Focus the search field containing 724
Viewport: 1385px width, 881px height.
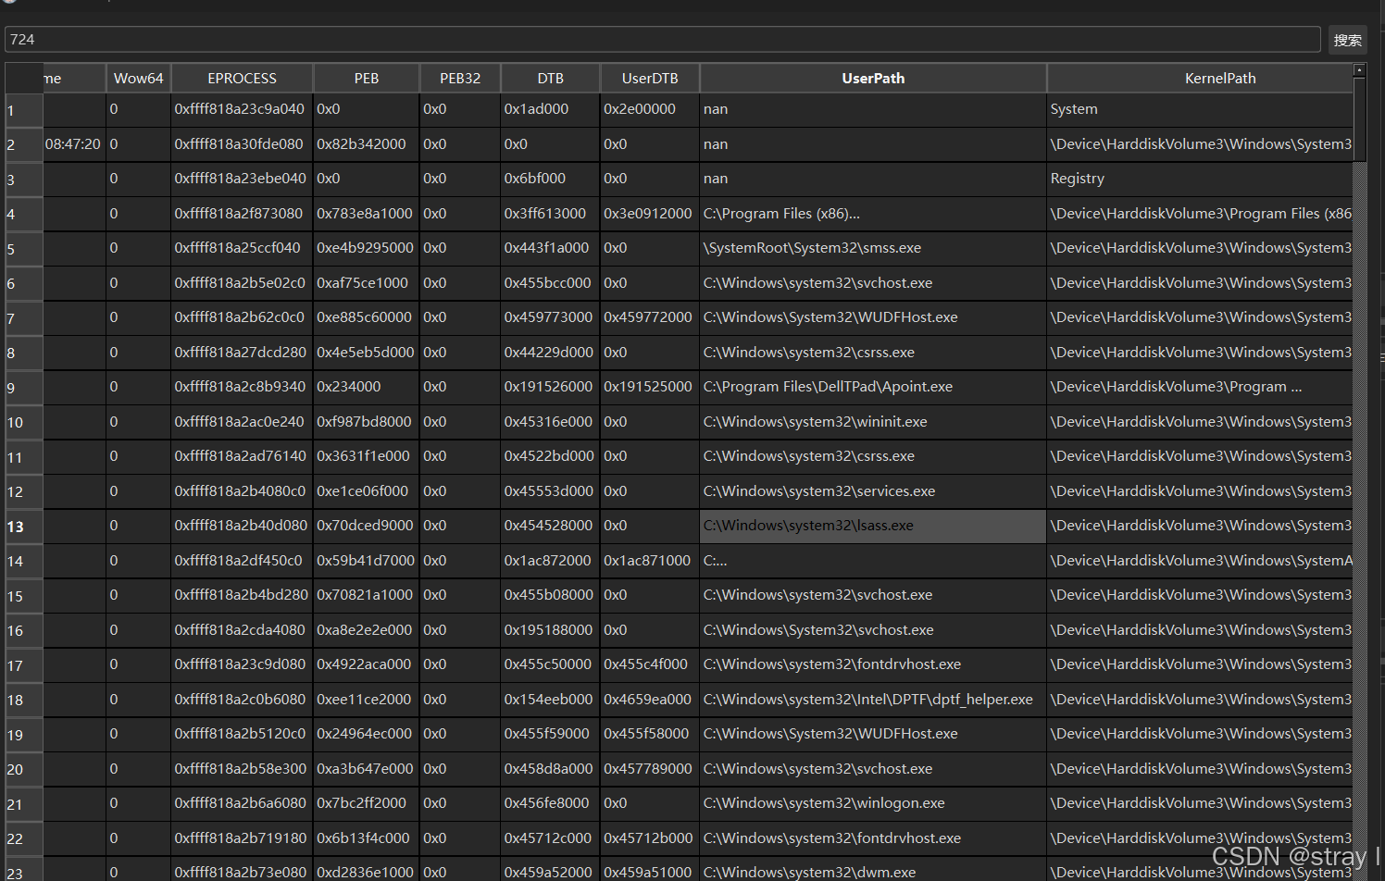click(662, 40)
